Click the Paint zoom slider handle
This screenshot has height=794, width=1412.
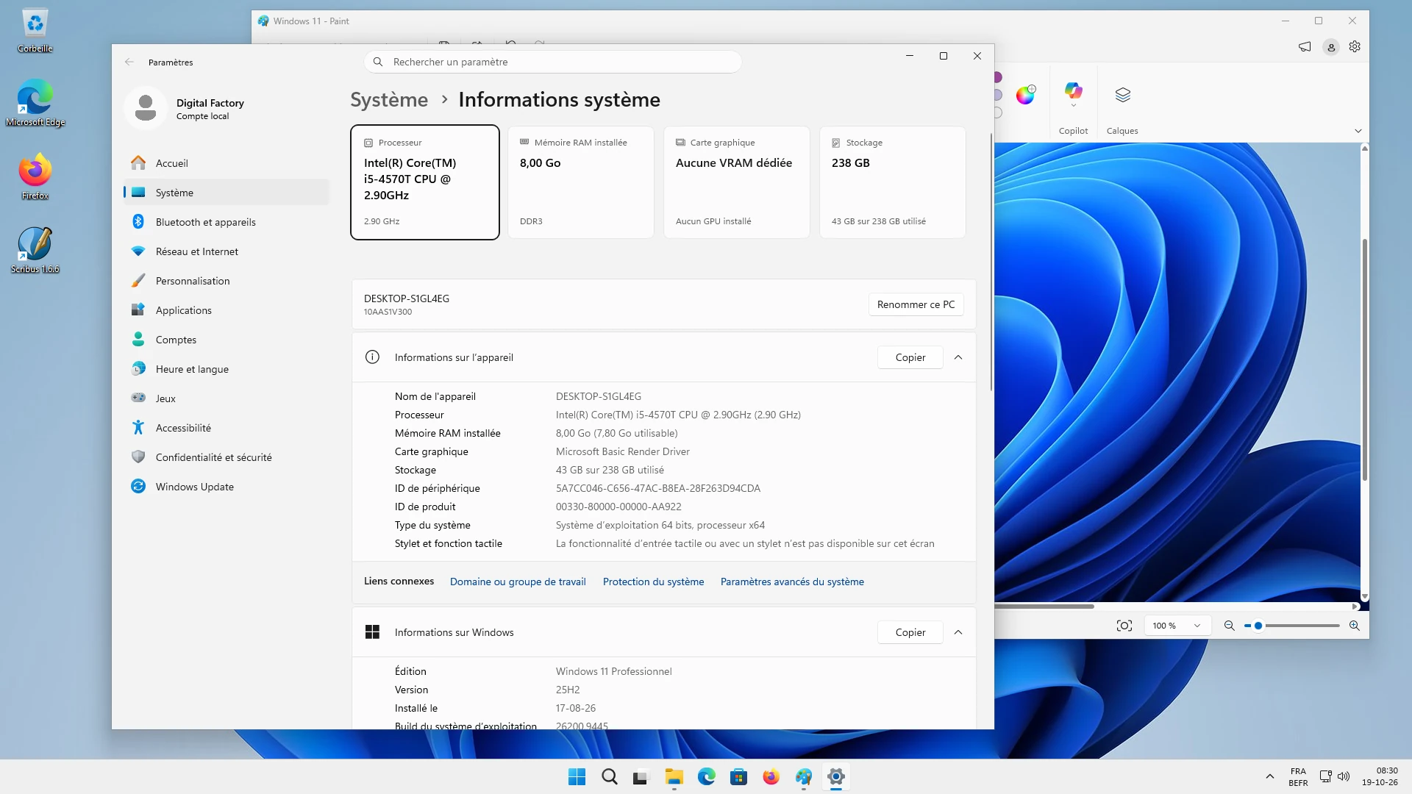tap(1258, 626)
